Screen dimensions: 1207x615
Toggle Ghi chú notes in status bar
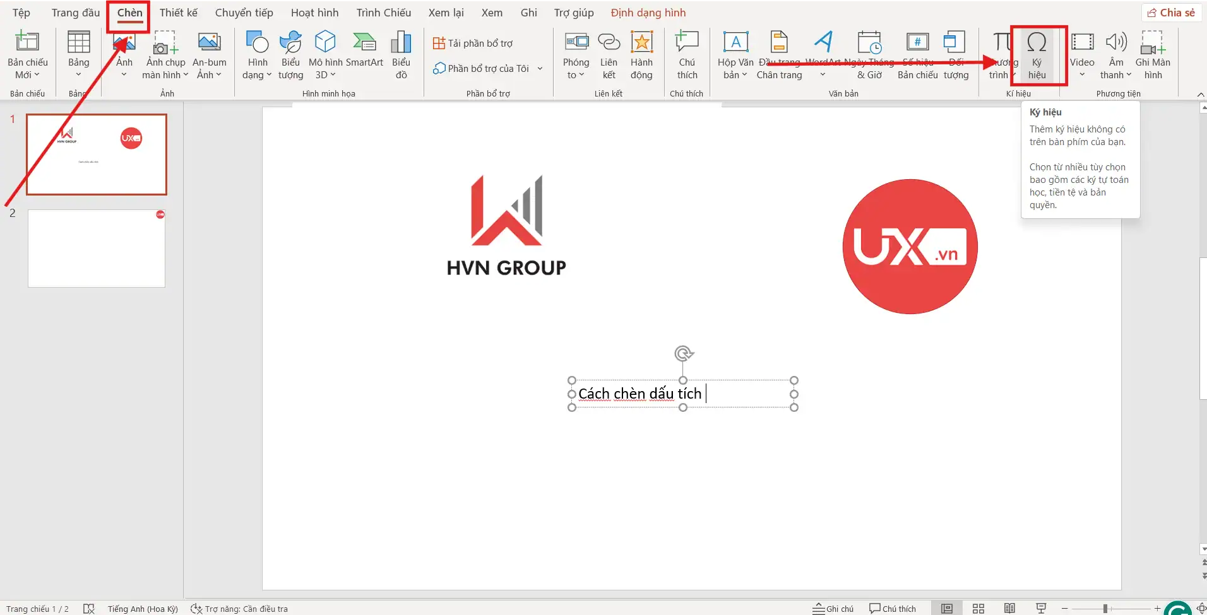point(833,609)
